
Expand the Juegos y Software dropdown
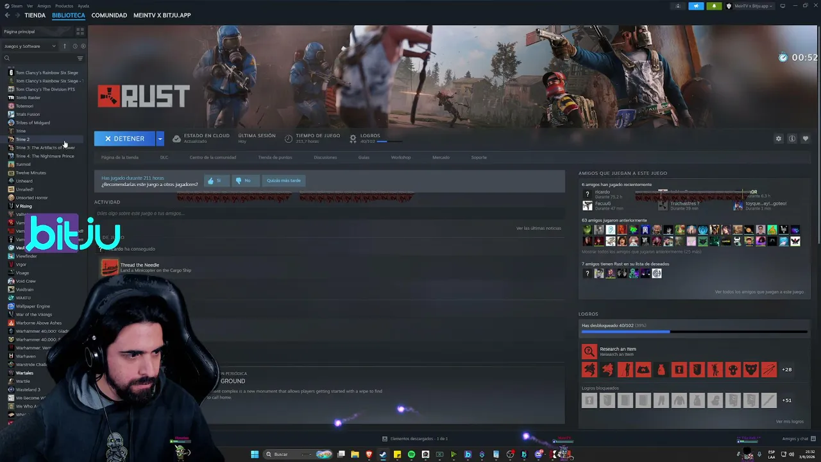pos(30,46)
